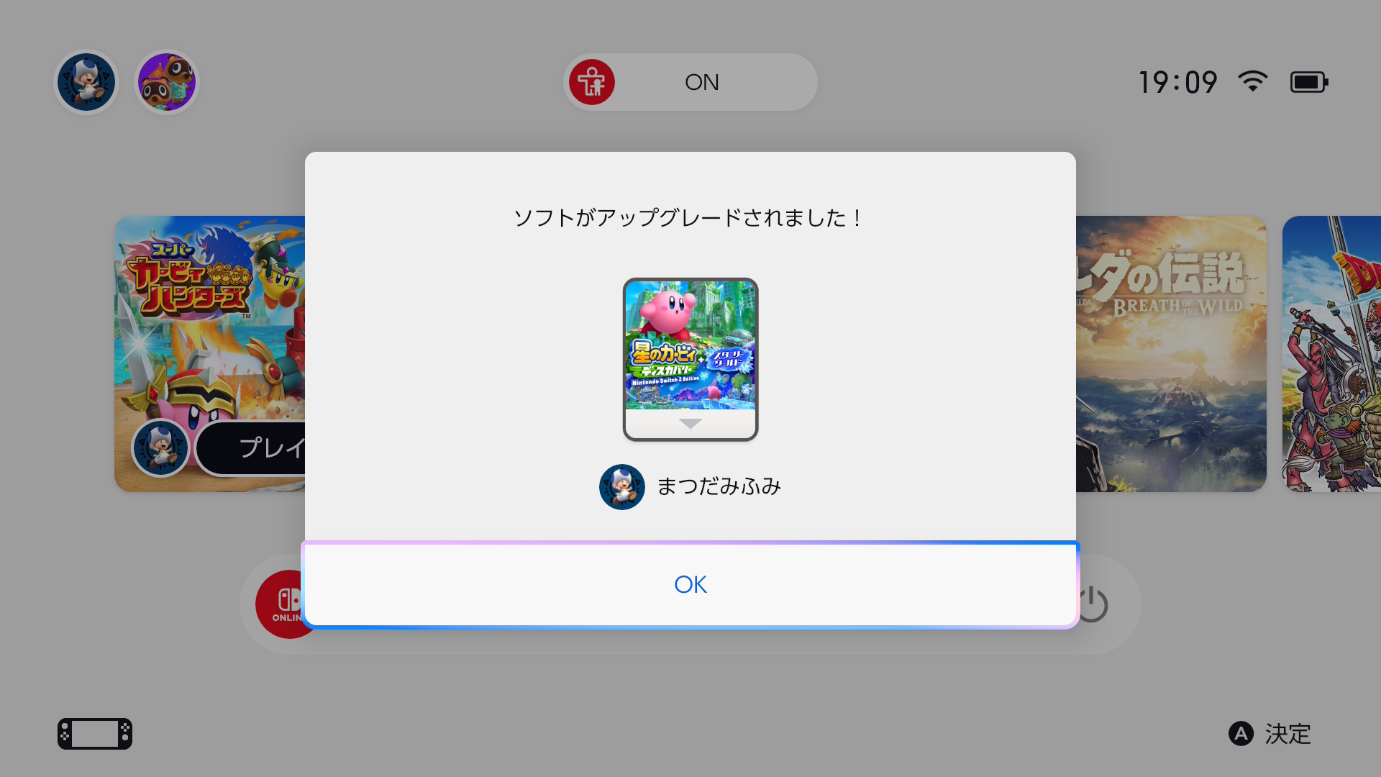Select the まつだみふみ user avatar in dialog
The image size is (1381, 777).
(622, 487)
